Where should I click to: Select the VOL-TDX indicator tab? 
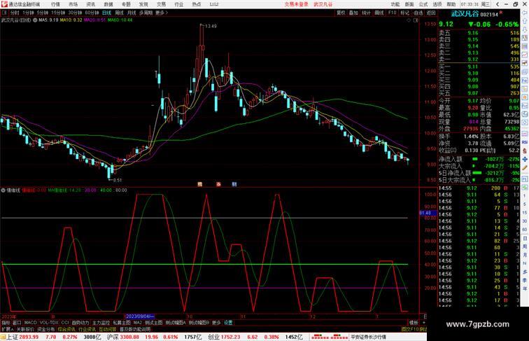pos(49,323)
